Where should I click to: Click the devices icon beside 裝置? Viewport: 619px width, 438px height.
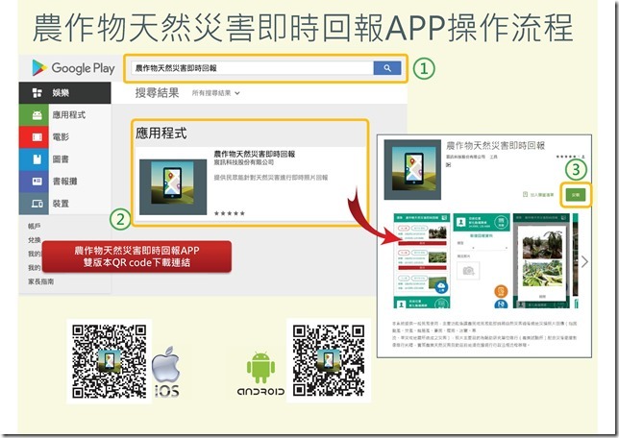[x=37, y=204]
